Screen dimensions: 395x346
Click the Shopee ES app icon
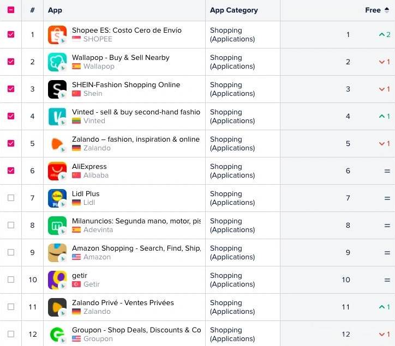click(57, 35)
